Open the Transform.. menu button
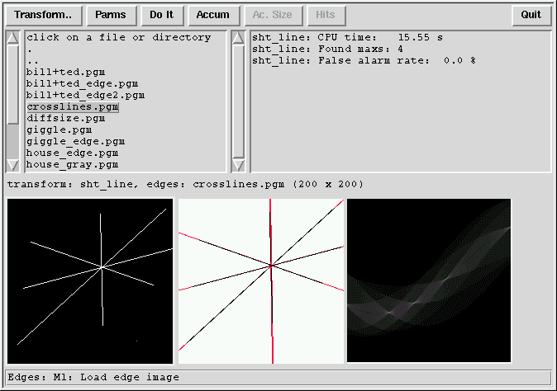This screenshot has width=557, height=391. click(x=44, y=15)
